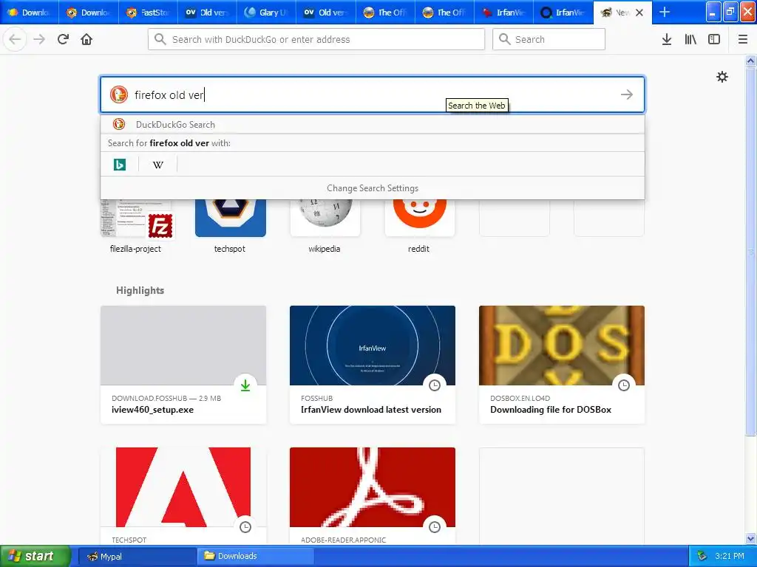
Task: Submit search with the arrow button
Action: click(x=627, y=94)
